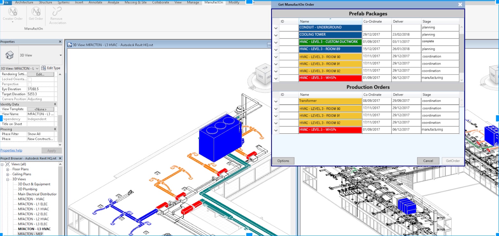The image size is (499, 236).
Task: Select MFACTON - L1 ELEC view
Action: coord(33,204)
